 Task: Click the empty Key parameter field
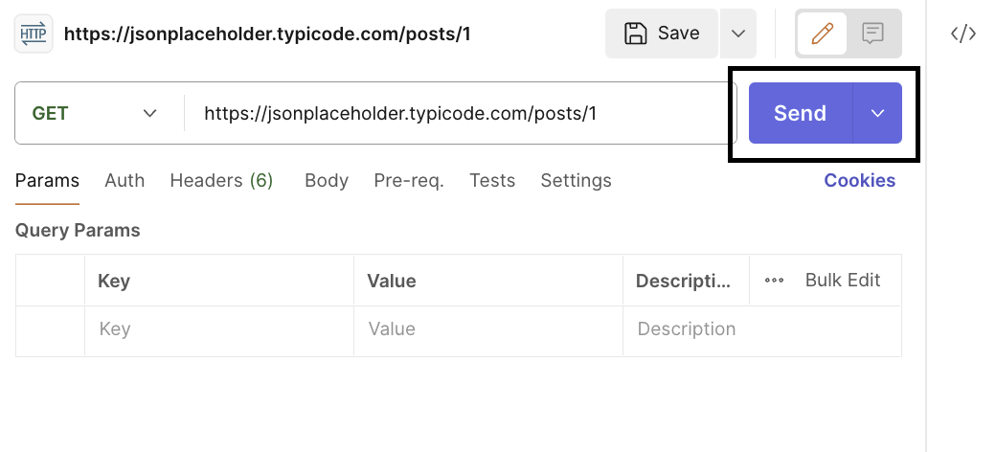coord(218,329)
